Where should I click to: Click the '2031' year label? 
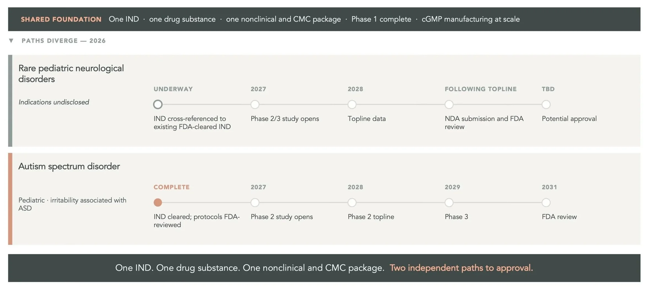coord(549,187)
